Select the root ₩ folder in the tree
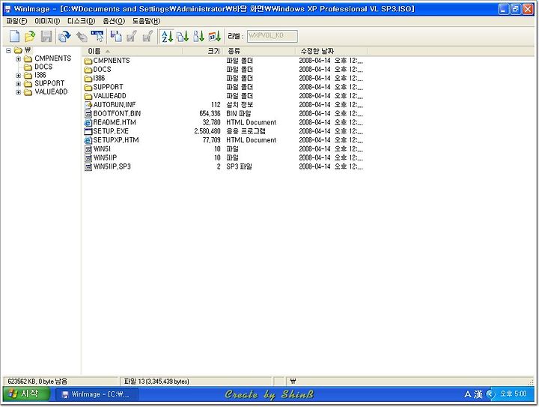Viewport: 539px width, 407px height. (28, 50)
